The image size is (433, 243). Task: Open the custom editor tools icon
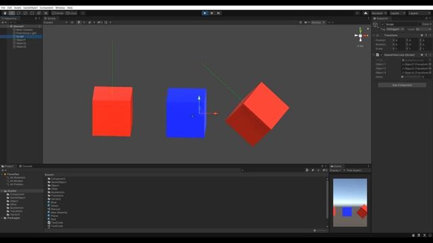46,13
